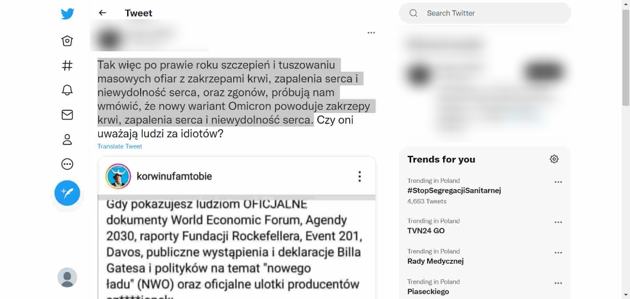Viewport: 630px width, 299px height.
Task: Click the Twitter bird logo
Action: [67, 13]
